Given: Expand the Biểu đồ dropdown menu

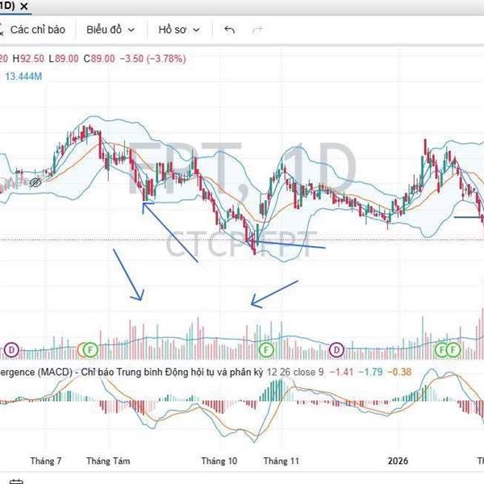Looking at the screenshot, I should 111,30.
